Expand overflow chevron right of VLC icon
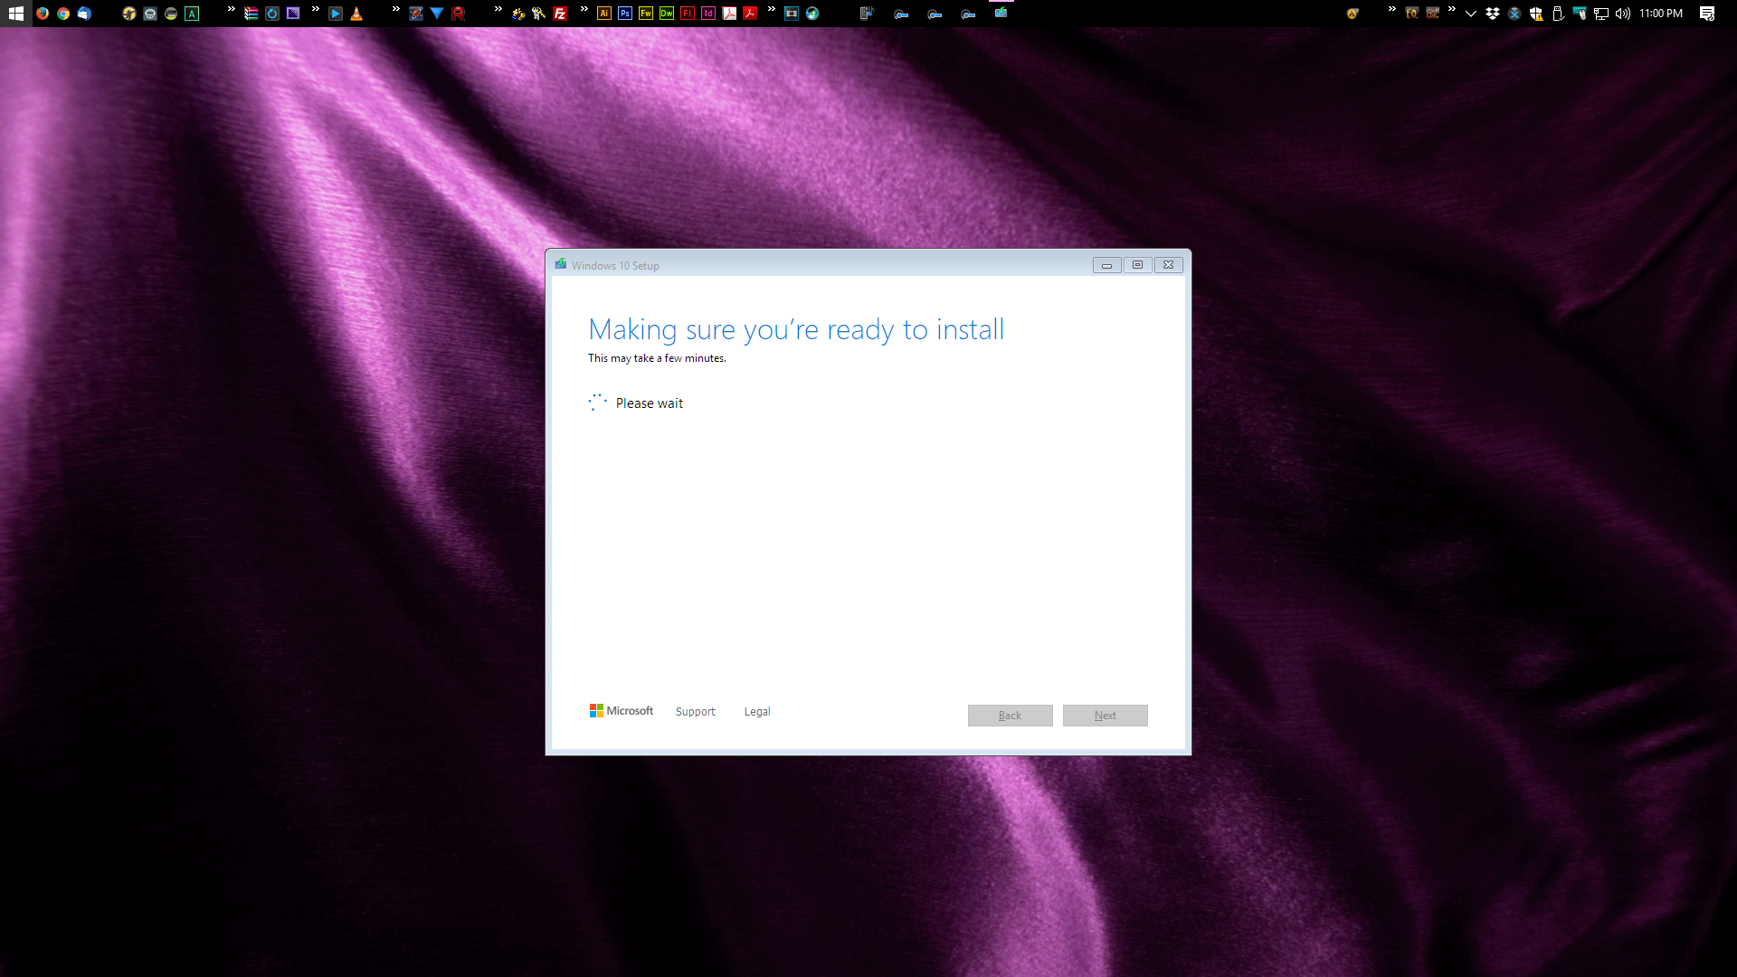Viewport: 1737px width, 977px height. pyautogui.click(x=396, y=9)
